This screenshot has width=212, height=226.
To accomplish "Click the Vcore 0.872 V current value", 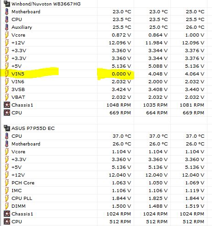I will click(x=121, y=35).
